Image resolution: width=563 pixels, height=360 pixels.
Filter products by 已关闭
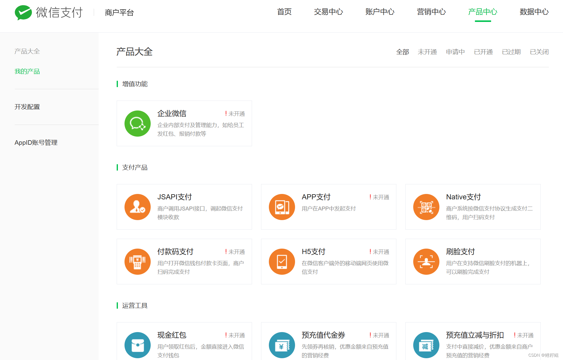[x=539, y=52]
